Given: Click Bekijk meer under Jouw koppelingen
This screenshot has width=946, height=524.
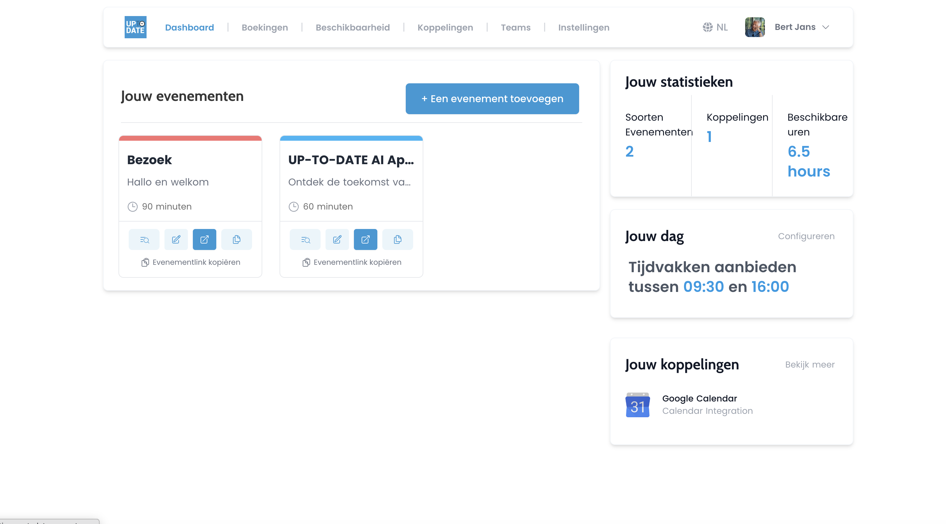Looking at the screenshot, I should [x=810, y=365].
